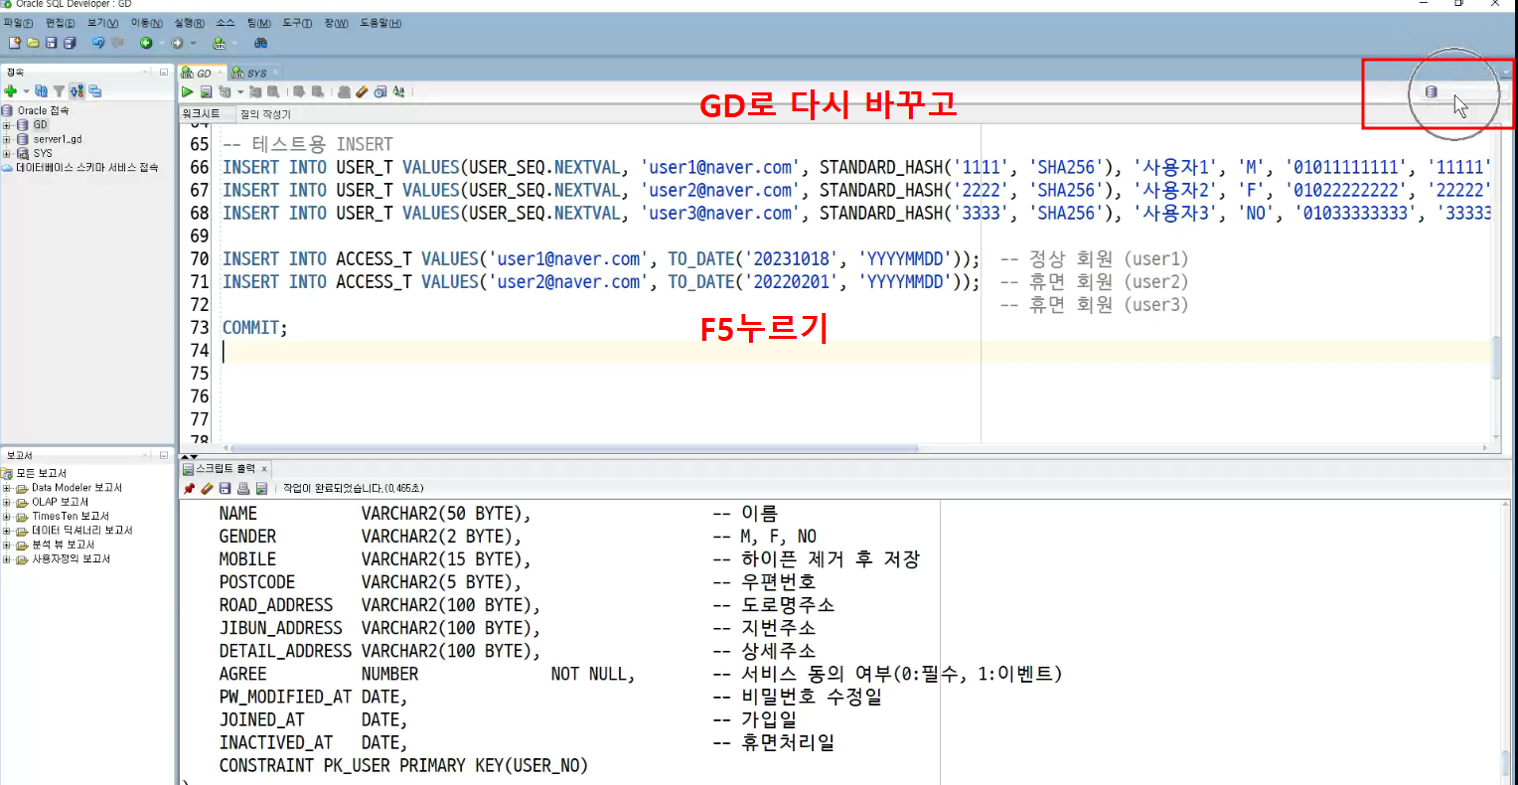Open back navigation history dropdown

(160, 43)
